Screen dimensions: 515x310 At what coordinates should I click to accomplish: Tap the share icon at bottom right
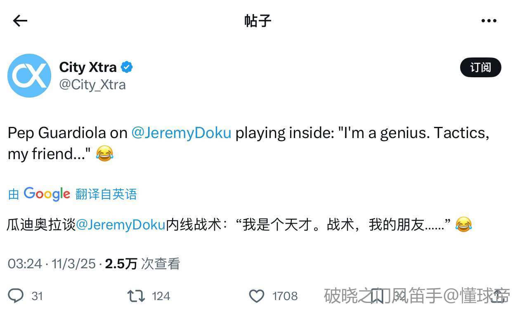click(496, 296)
